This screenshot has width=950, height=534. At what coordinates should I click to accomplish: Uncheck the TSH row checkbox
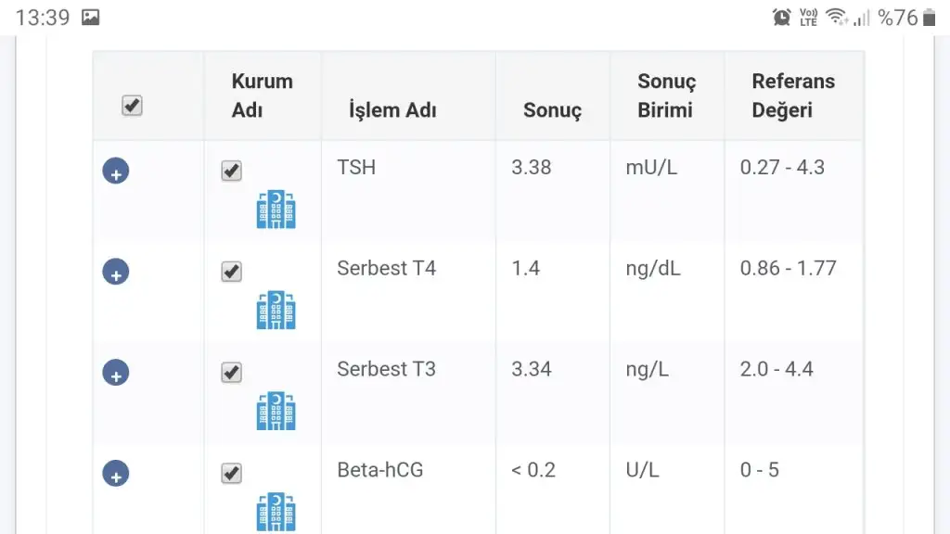tap(231, 172)
